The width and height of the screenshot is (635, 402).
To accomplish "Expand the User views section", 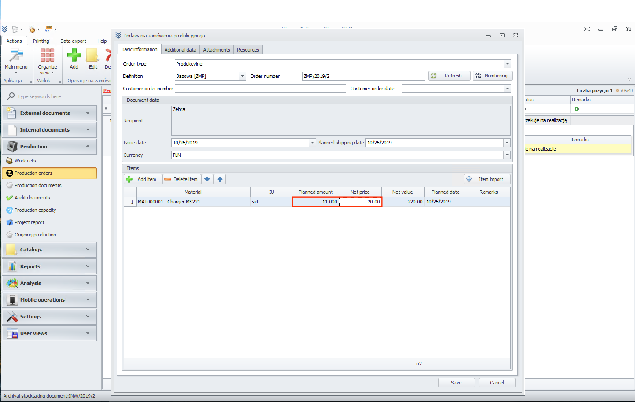I will tap(49, 333).
